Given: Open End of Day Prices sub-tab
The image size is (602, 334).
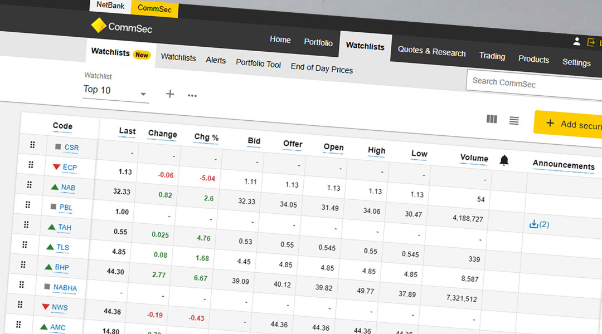Looking at the screenshot, I should [322, 68].
